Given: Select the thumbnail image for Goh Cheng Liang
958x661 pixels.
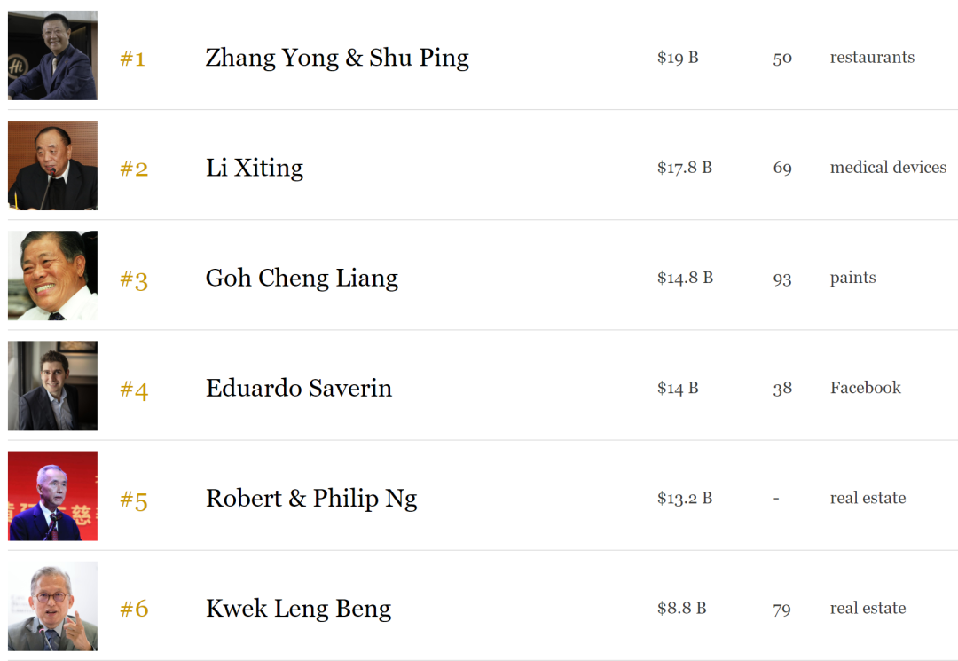Looking at the screenshot, I should point(52,276).
